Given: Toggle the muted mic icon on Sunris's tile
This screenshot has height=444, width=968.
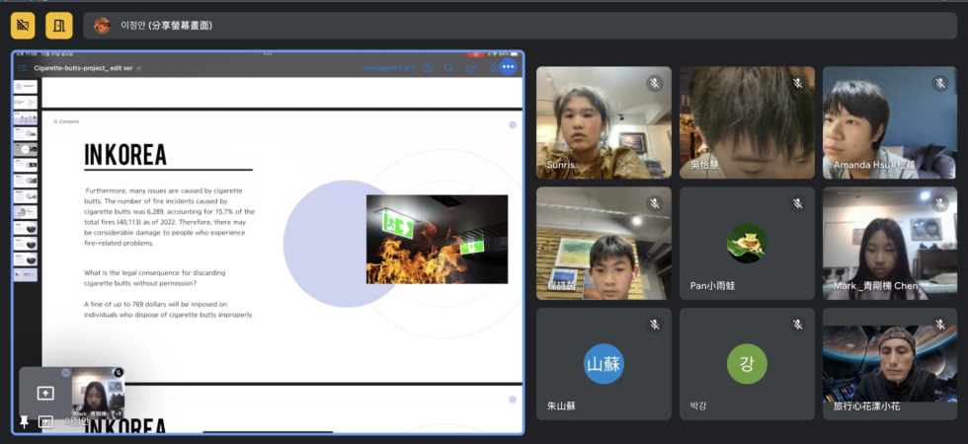Looking at the screenshot, I should tap(654, 83).
